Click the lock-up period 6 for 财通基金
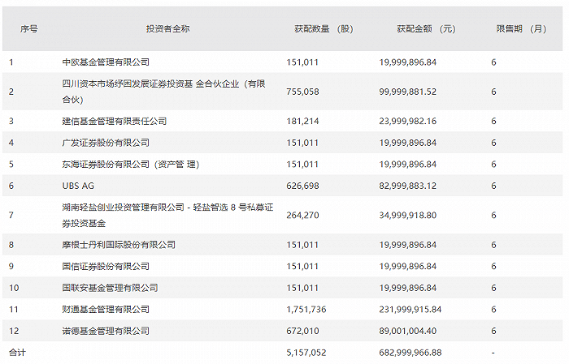Screen dimensions: 569x364 (493, 310)
